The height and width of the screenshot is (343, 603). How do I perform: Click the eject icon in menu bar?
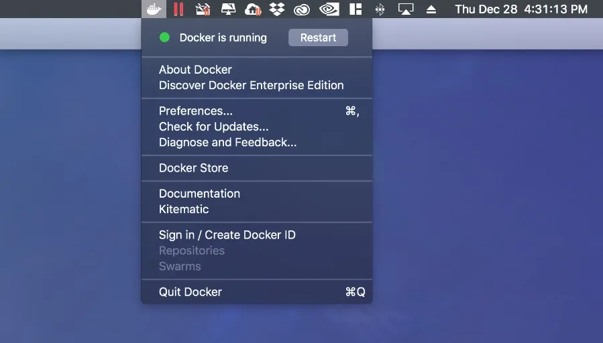(431, 9)
